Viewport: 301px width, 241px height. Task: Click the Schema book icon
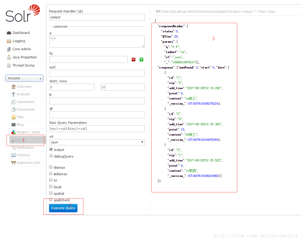coord(14,155)
